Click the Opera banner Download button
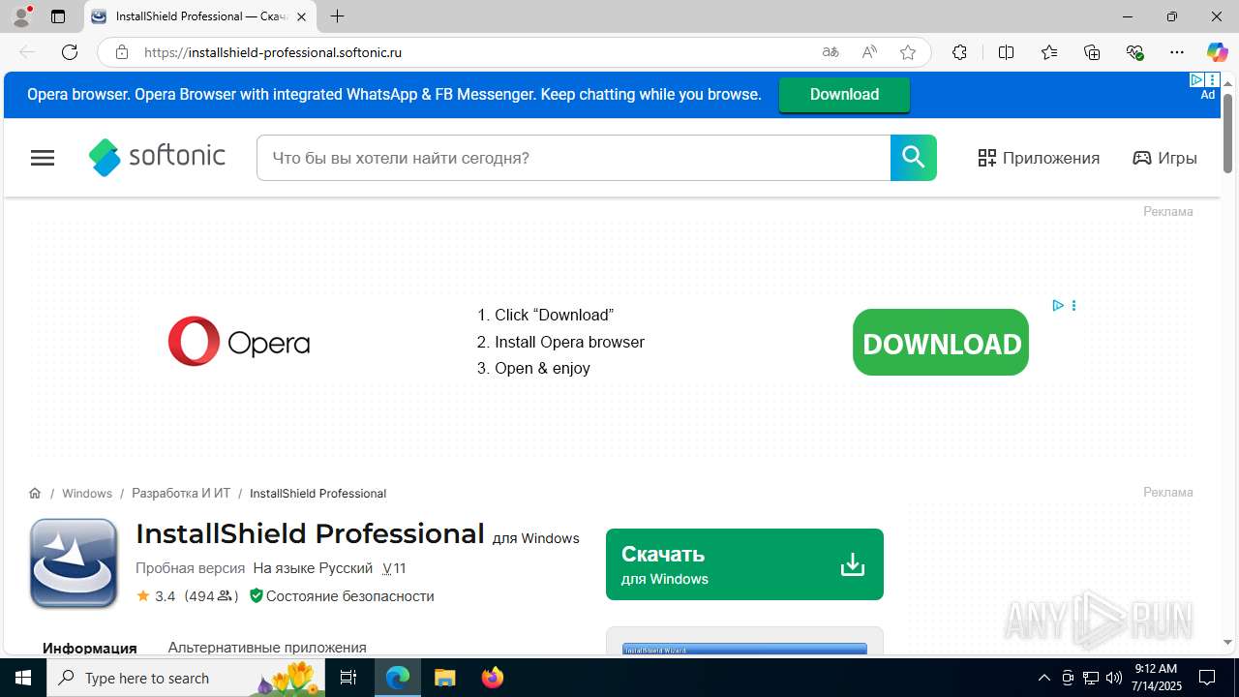This screenshot has height=697, width=1239. pos(844,94)
